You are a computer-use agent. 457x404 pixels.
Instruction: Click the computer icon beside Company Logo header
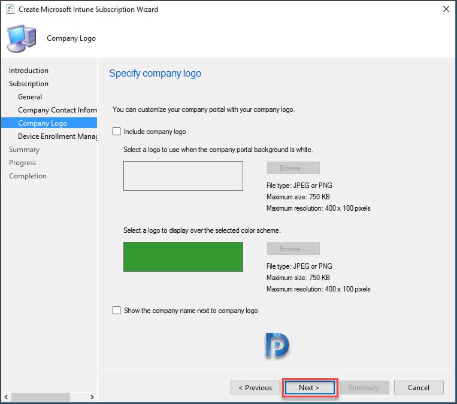(22, 38)
